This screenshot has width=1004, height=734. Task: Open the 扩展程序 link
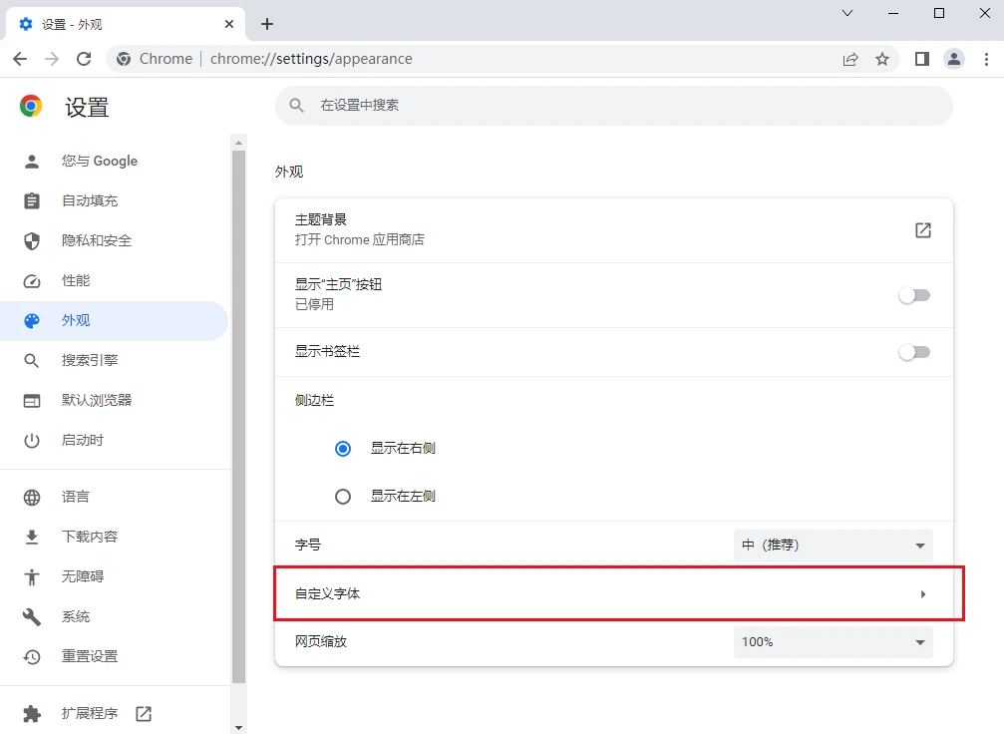pos(90,713)
